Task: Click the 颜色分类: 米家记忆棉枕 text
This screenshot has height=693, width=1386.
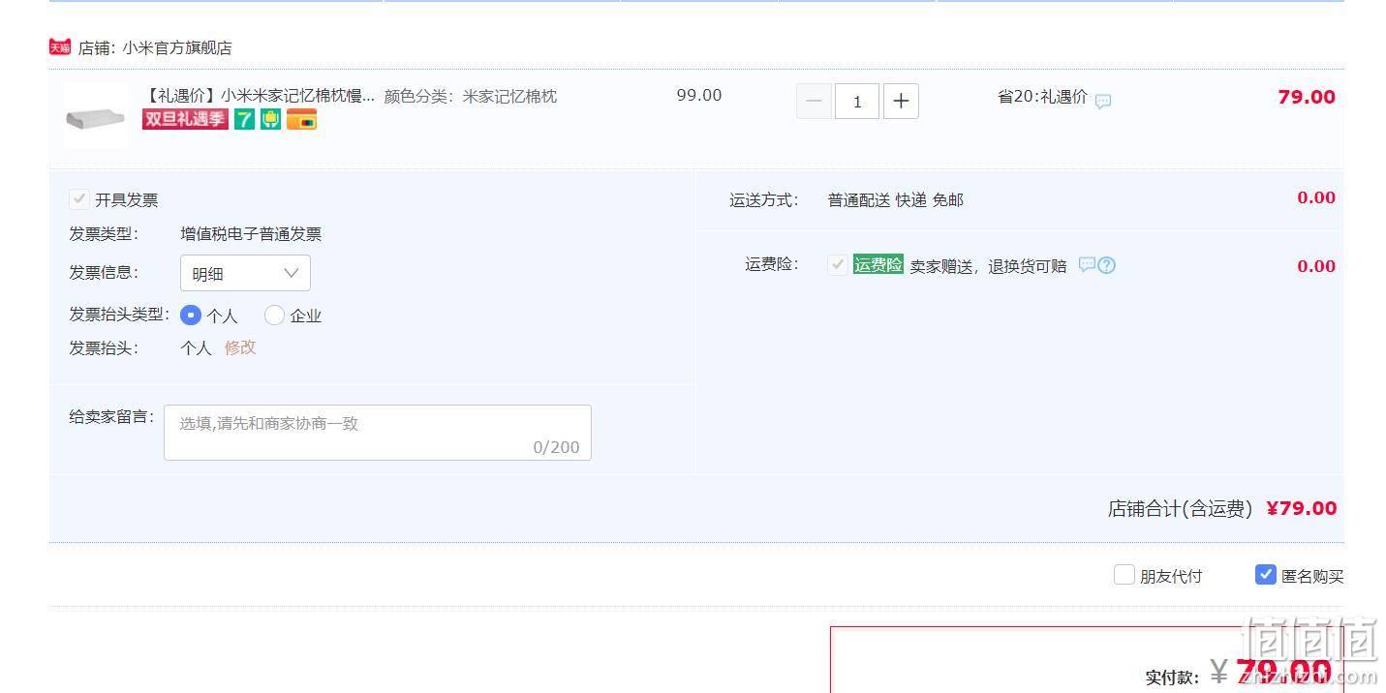Action: click(471, 96)
